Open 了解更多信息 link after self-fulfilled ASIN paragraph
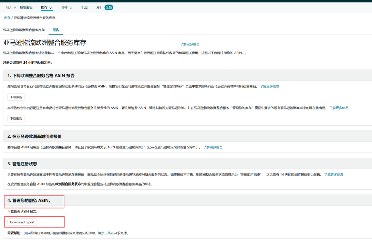Viewport: 372px width, 242px height. [339, 108]
